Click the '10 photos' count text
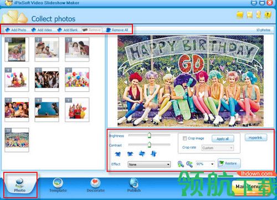 pos(263,30)
